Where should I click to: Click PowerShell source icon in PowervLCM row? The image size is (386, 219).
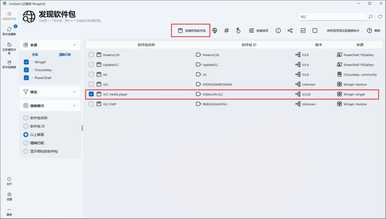point(340,55)
